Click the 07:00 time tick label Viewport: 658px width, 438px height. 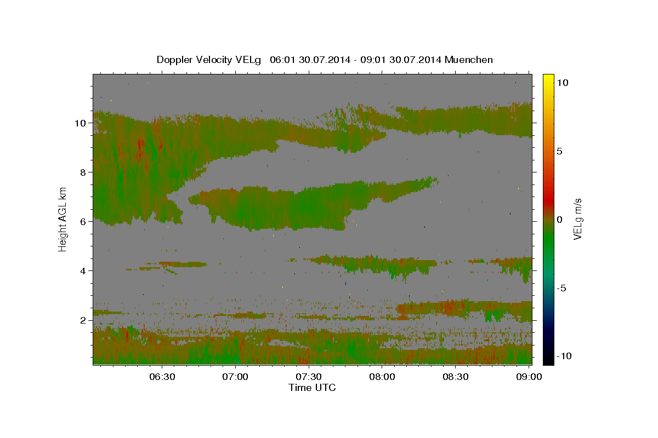tap(236, 377)
